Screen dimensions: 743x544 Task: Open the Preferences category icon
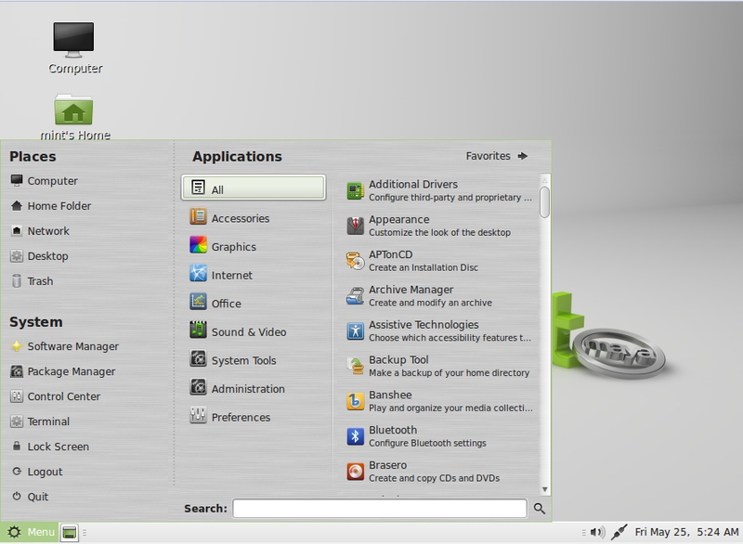coord(198,416)
